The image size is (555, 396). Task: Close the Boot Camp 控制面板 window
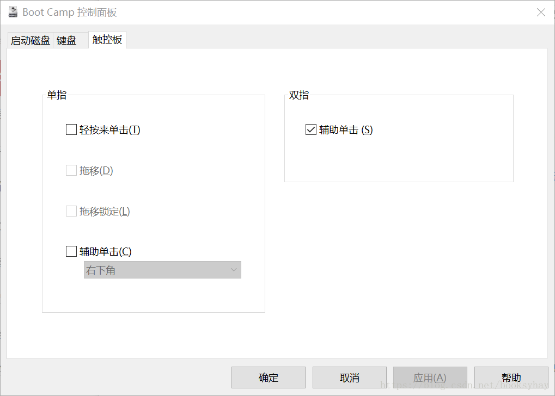click(x=541, y=13)
